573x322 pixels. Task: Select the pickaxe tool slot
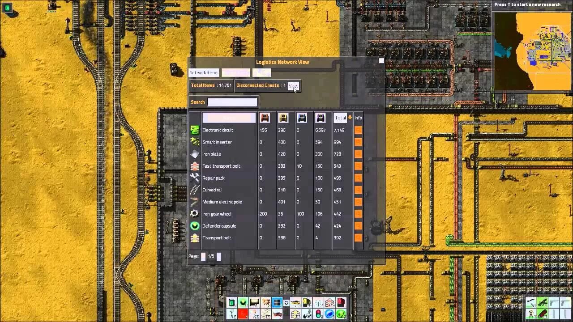(531, 302)
